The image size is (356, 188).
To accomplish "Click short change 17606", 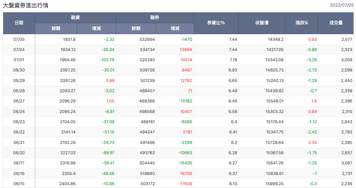I will tap(186, 184).
